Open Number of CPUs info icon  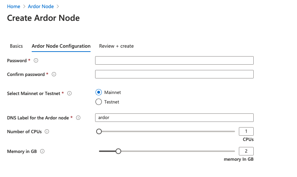[x=47, y=131]
